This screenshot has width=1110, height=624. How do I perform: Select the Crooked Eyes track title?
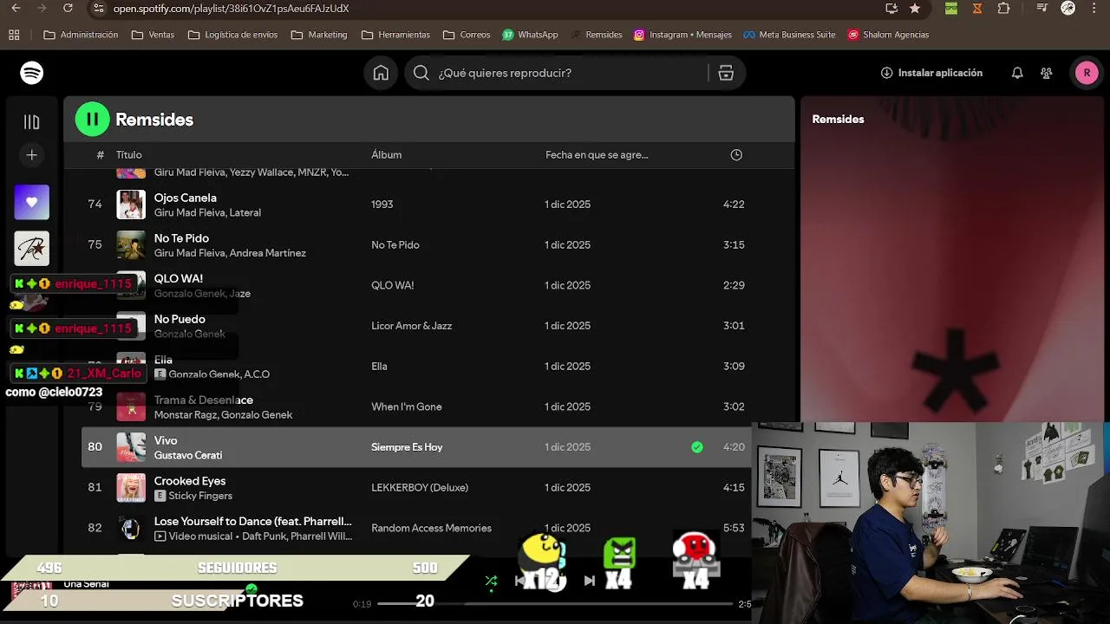(x=190, y=481)
